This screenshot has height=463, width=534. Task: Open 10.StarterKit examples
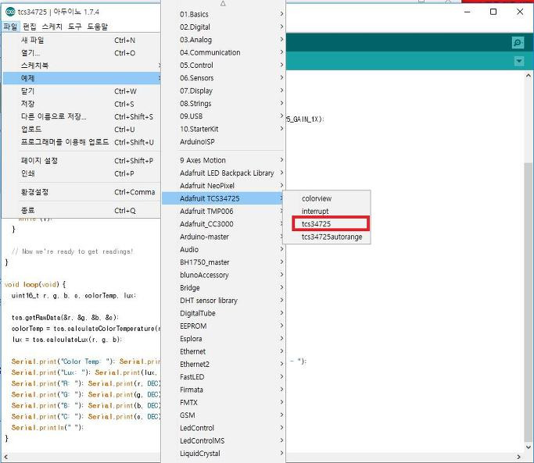[224, 129]
